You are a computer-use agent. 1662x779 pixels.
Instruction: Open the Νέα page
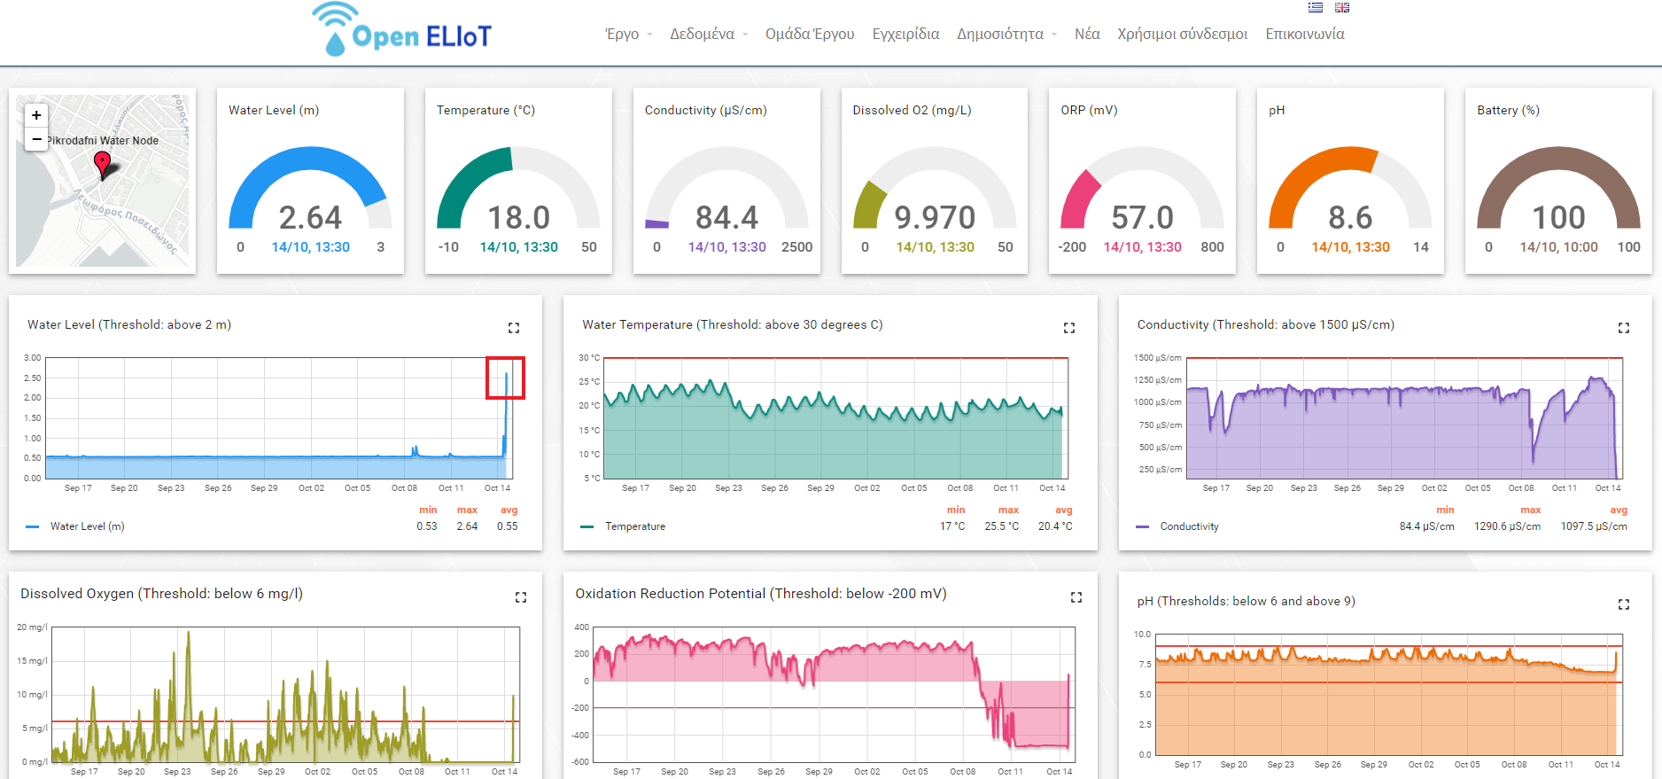[1087, 34]
